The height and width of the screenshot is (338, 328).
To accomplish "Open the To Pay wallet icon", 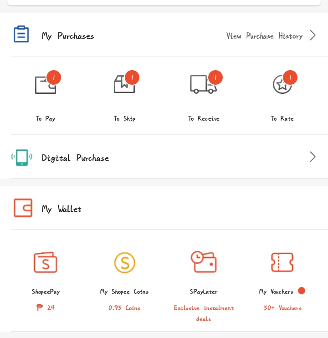I will 46,85.
